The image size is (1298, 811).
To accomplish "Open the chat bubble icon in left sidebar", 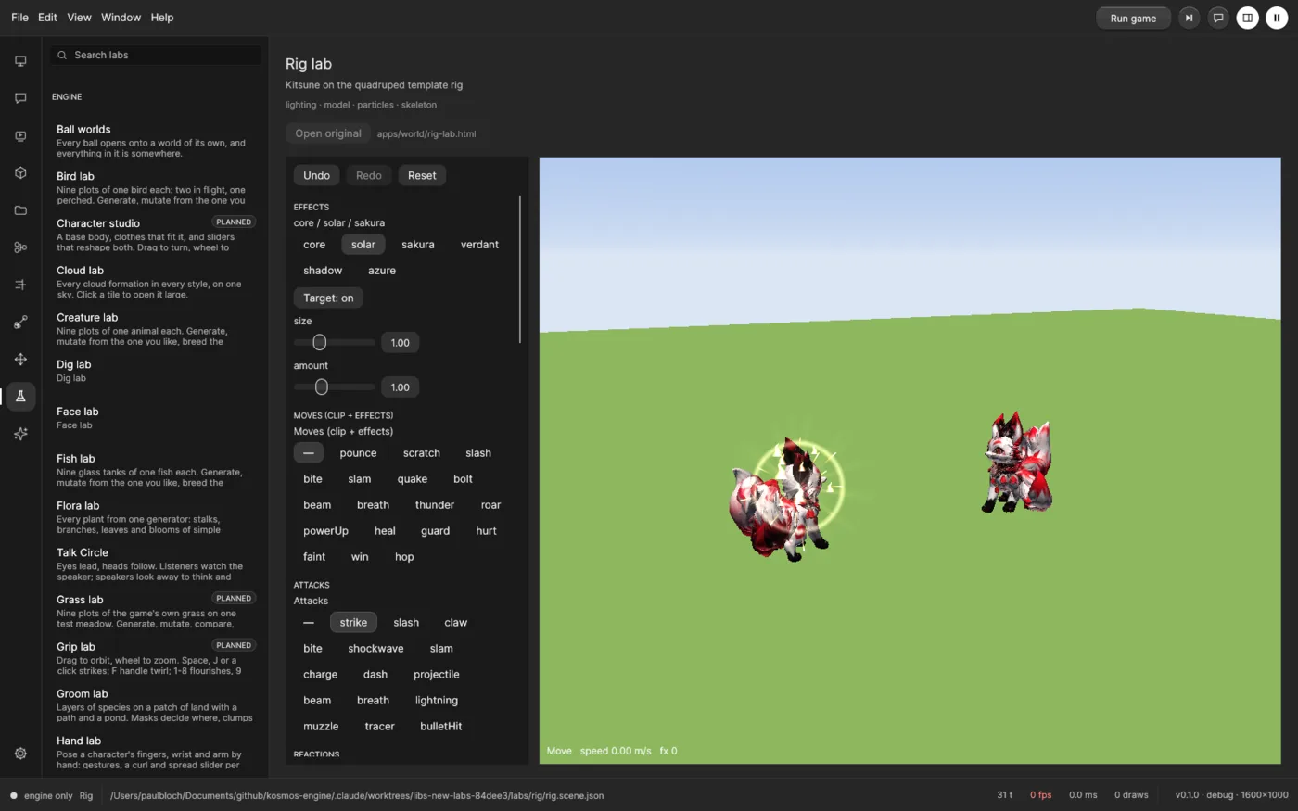I will pos(20,98).
